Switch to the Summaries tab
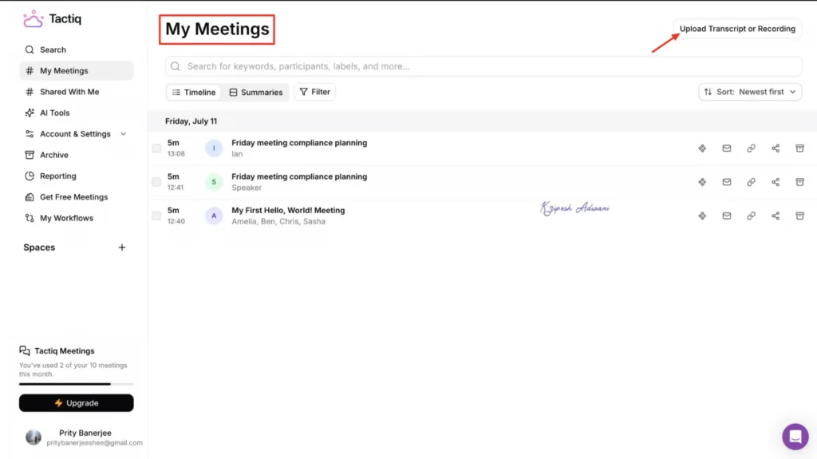 pos(255,93)
